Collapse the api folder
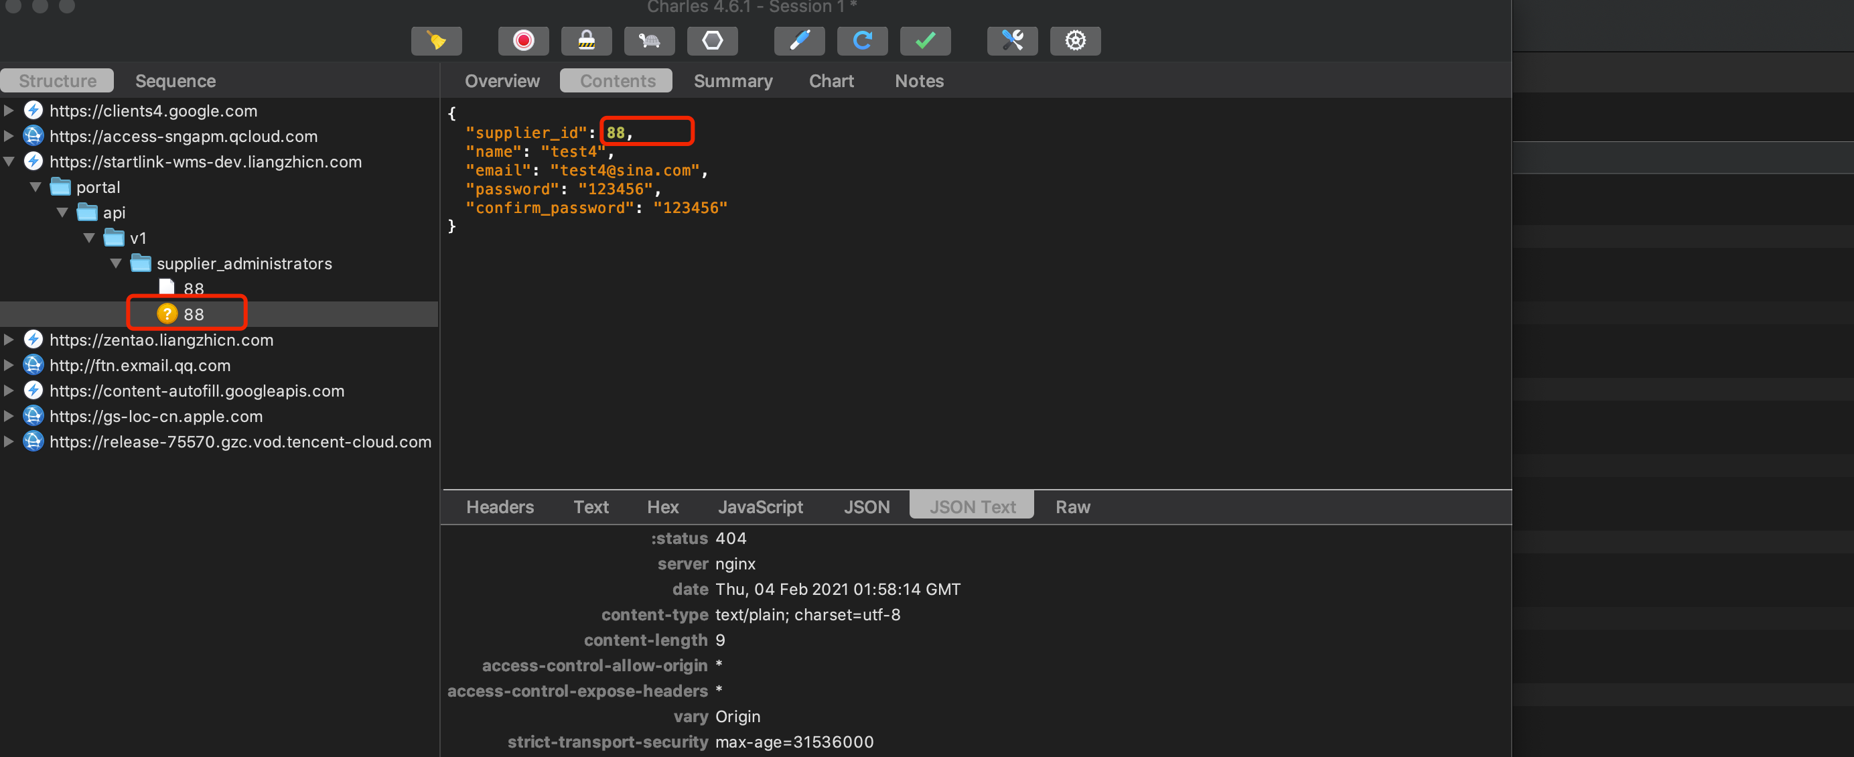The width and height of the screenshot is (1854, 757). pyautogui.click(x=62, y=212)
